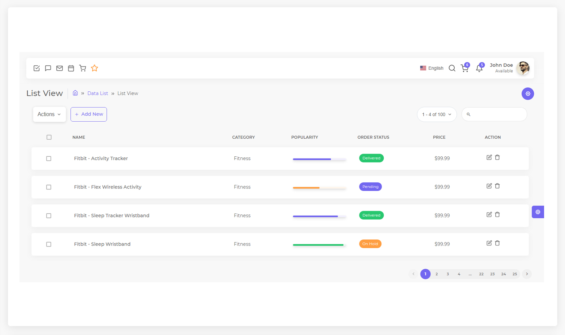Edit Fitbit - Flex Wireless Activity row

pos(489,186)
